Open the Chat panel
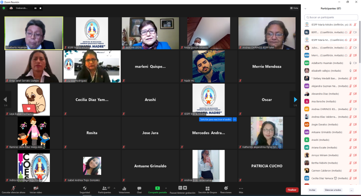 click(x=139, y=188)
